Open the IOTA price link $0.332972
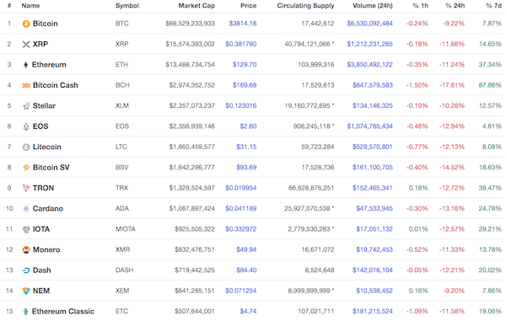This screenshot has height=321, width=506. [240, 229]
